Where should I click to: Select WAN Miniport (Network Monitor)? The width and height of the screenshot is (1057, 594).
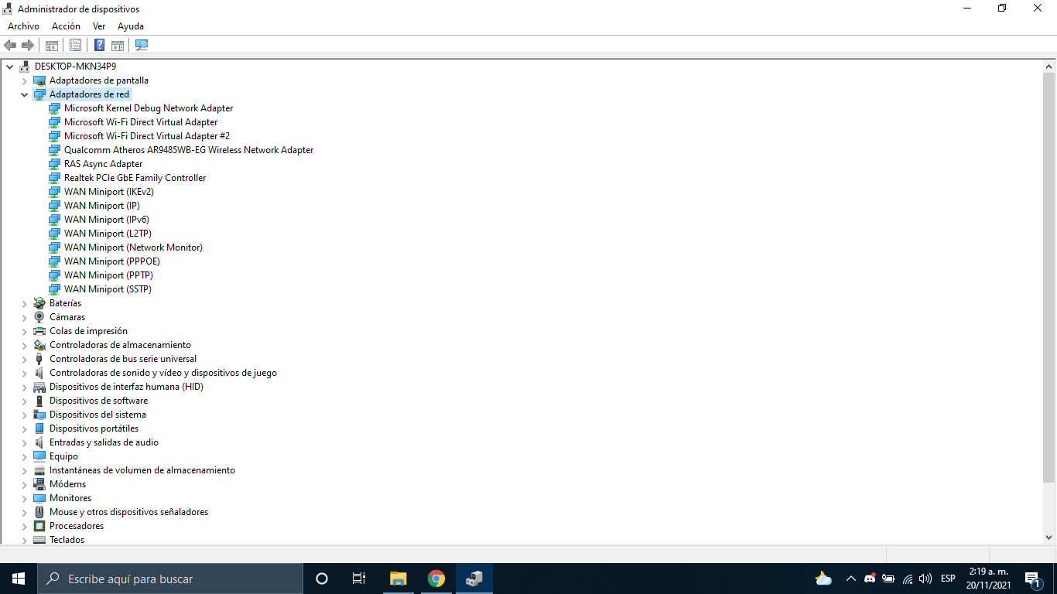pos(133,247)
